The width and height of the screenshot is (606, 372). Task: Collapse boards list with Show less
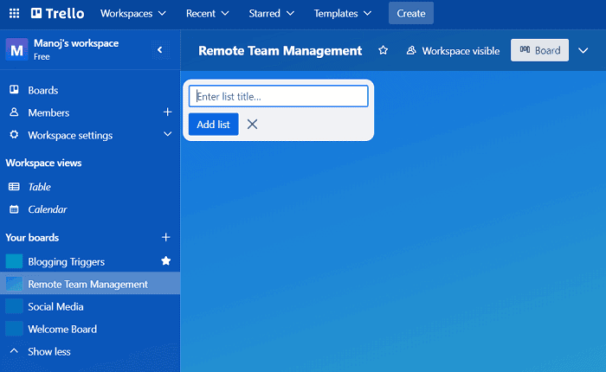pyautogui.click(x=49, y=351)
